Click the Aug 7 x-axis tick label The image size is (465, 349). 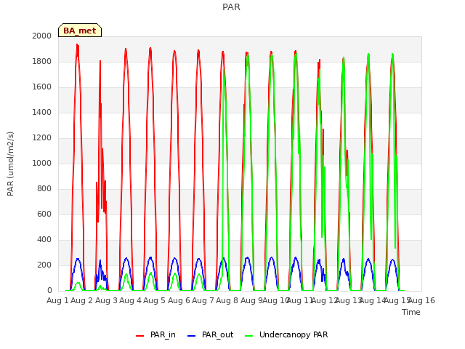tap(203, 300)
